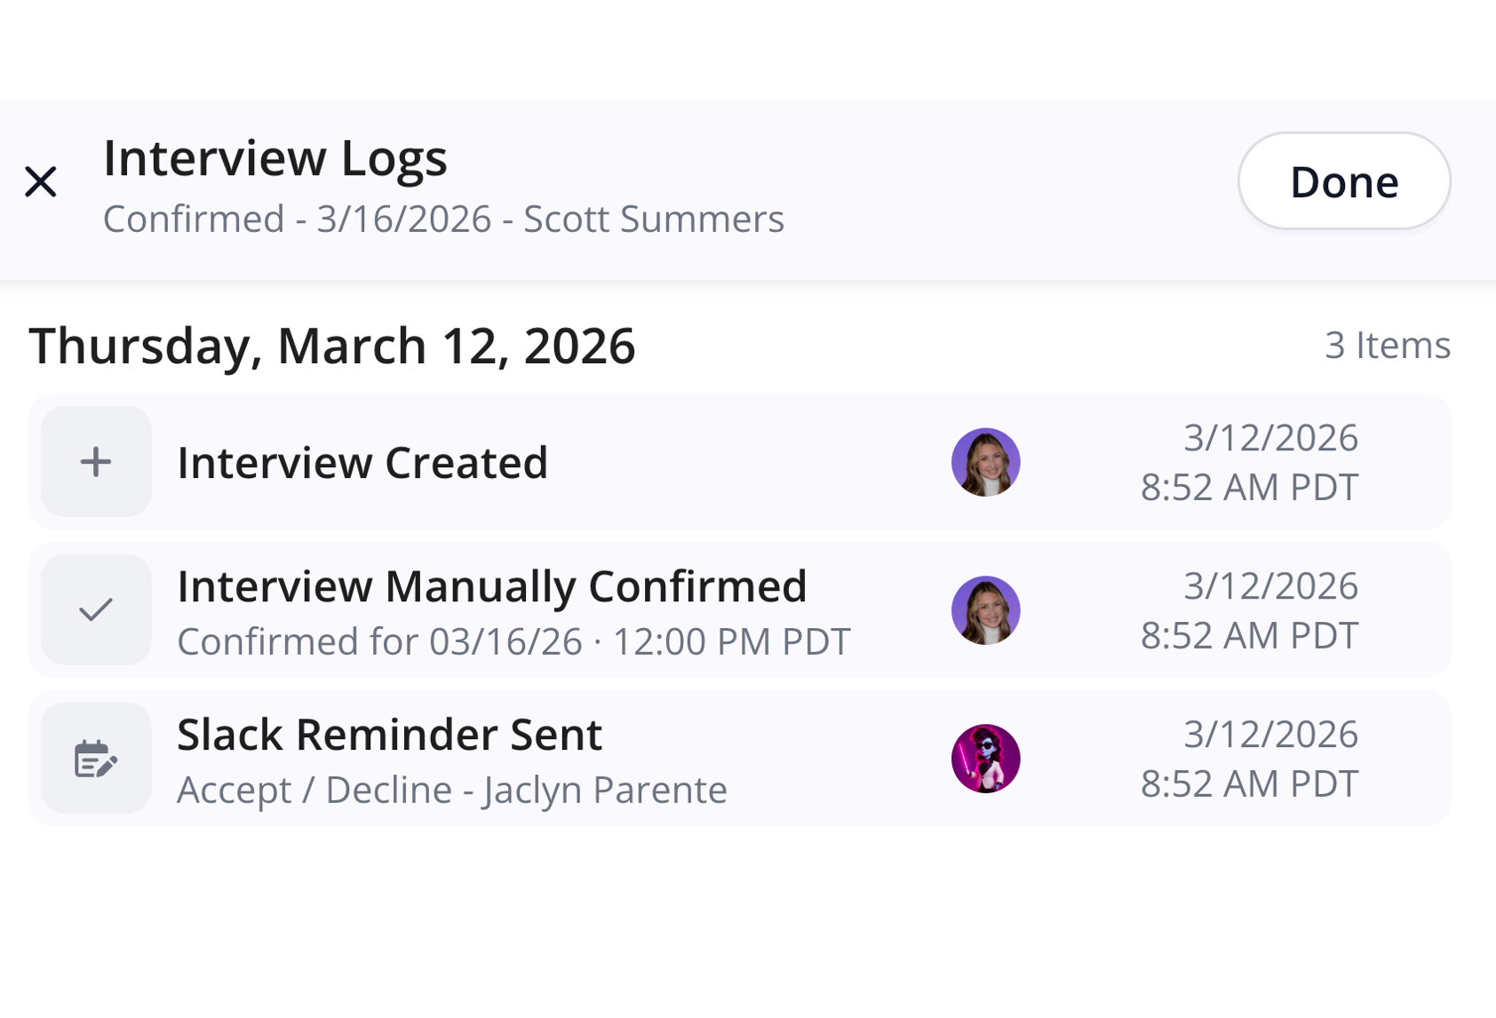Click the 'Confirmed for 03/16/26' detail text
Viewport: 1496px width, 1018px height.
pyautogui.click(x=513, y=641)
